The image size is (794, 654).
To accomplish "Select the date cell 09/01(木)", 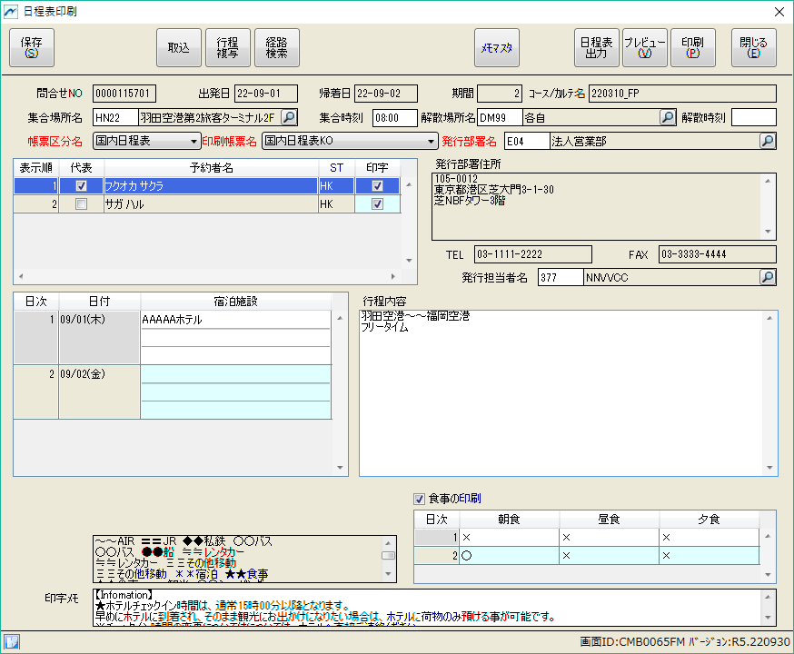I will tap(99, 337).
